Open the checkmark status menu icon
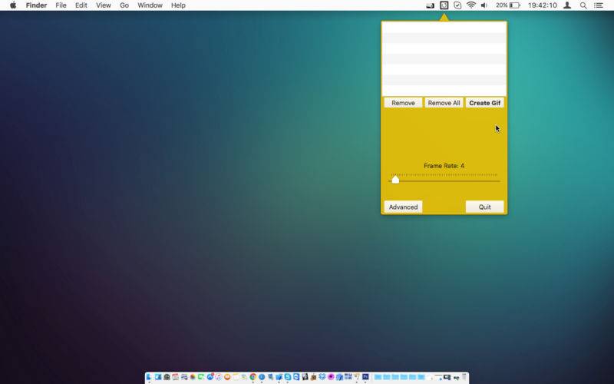 pyautogui.click(x=457, y=5)
